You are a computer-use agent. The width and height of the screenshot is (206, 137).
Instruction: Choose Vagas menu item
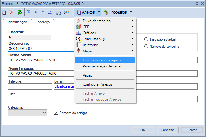coord(105,75)
